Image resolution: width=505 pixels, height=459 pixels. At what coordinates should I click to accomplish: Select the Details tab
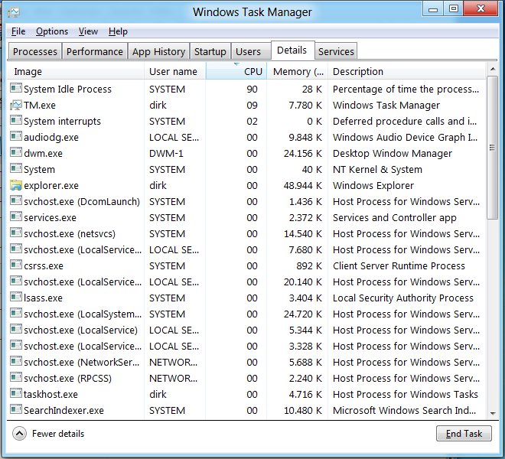coord(292,50)
